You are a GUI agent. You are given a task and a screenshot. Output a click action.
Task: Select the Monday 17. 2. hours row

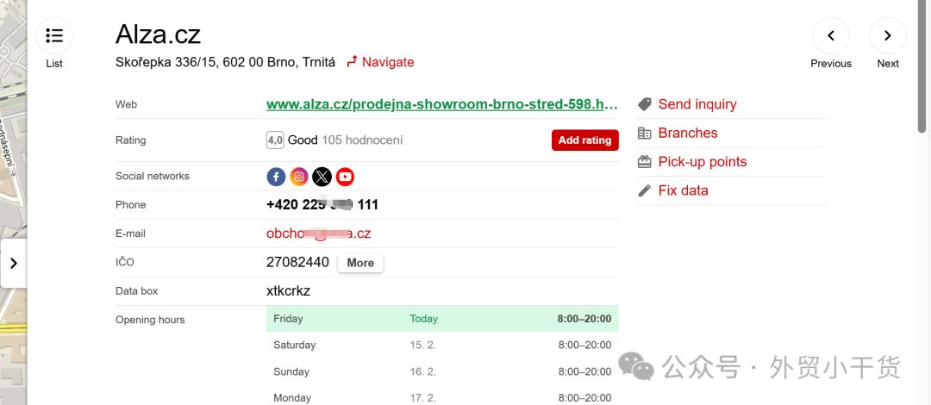pos(442,396)
